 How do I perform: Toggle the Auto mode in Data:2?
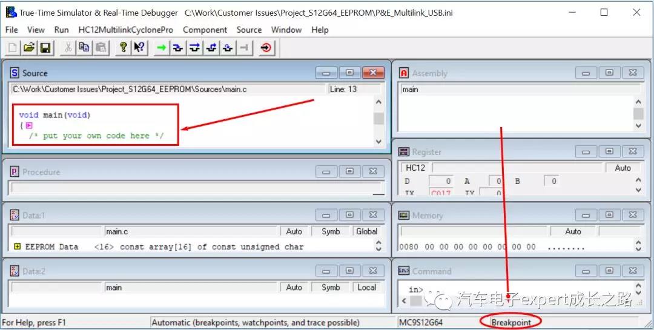tap(294, 288)
